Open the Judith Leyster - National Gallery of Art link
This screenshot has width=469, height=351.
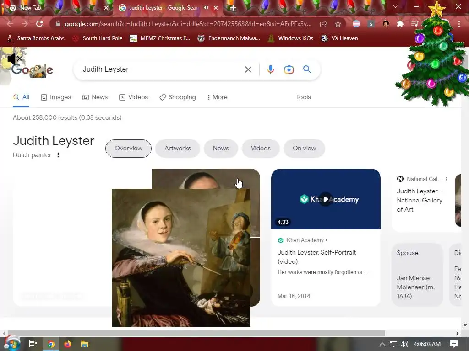[420, 200]
